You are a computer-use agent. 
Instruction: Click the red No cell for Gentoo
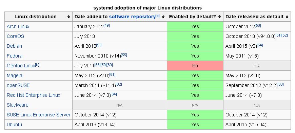[195, 66]
